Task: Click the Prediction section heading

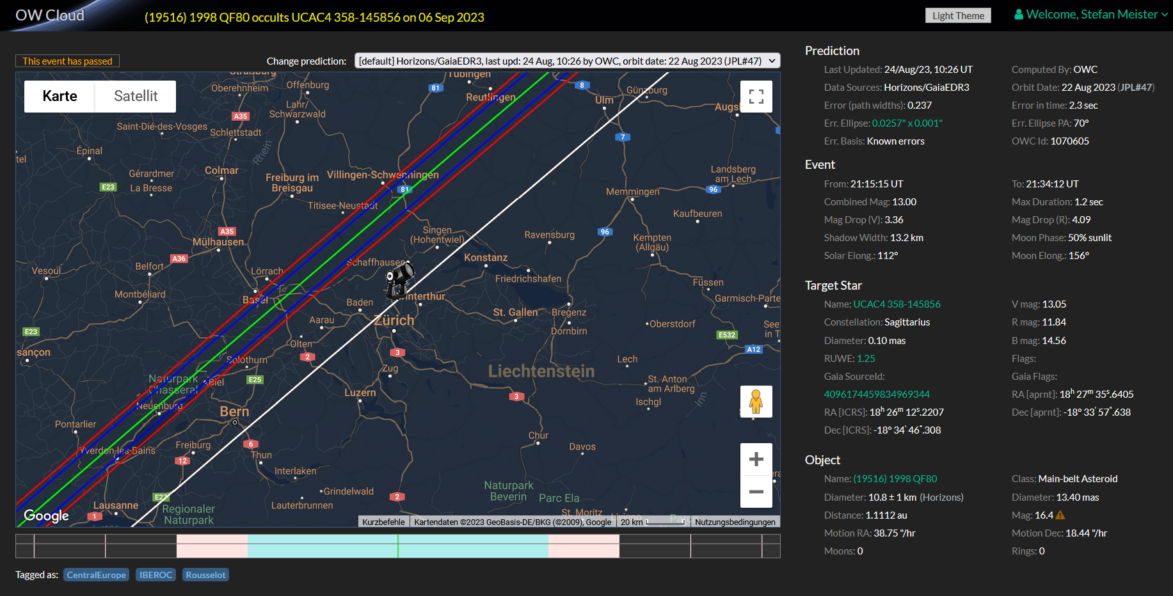Action: (832, 51)
